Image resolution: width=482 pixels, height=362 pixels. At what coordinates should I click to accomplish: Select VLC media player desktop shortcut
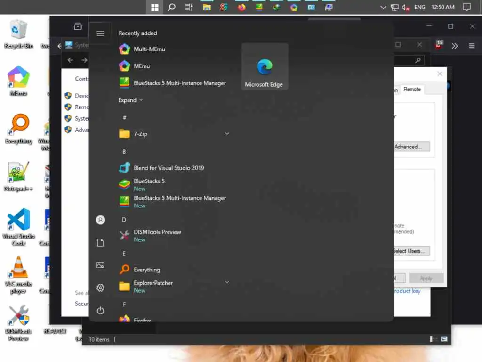18,275
